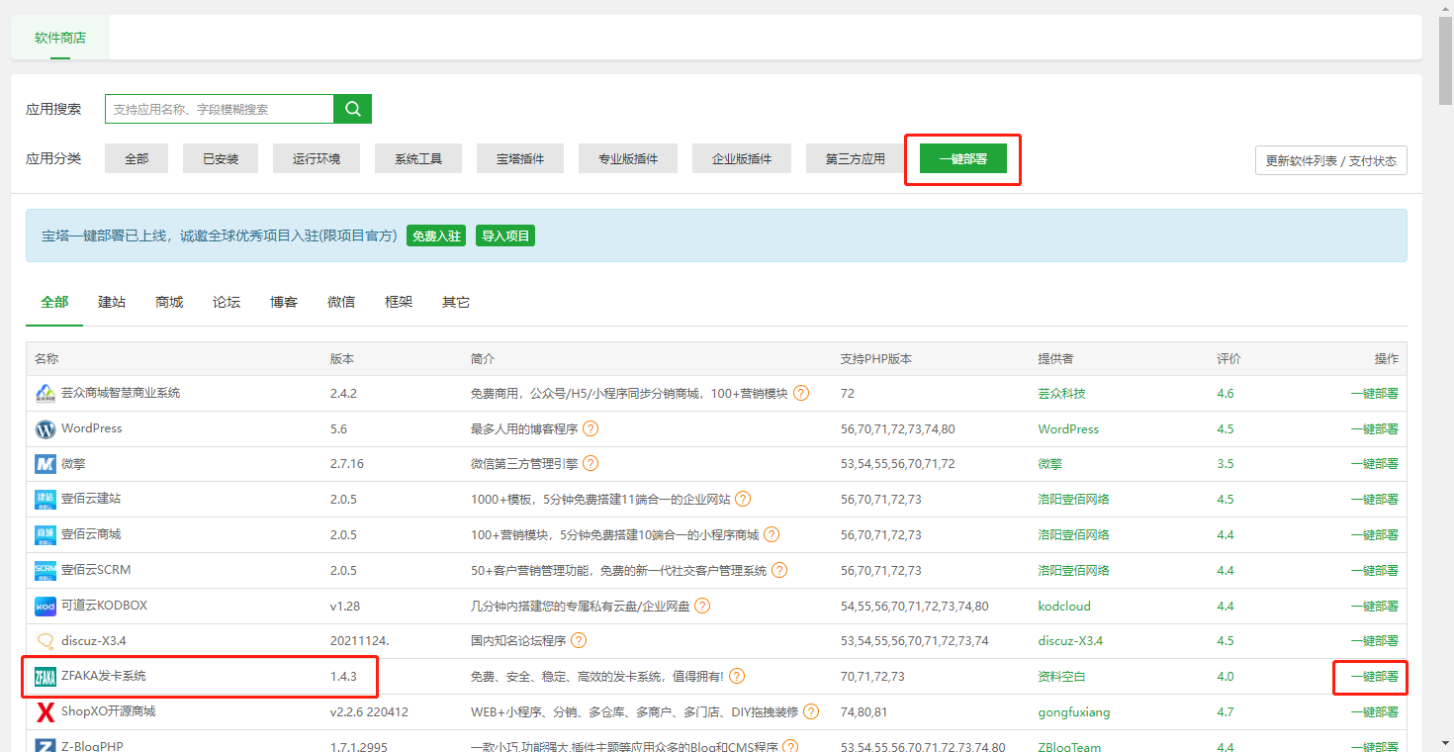Open the 软件商店 tab
Screen dimensions: 1454x752
click(60, 38)
